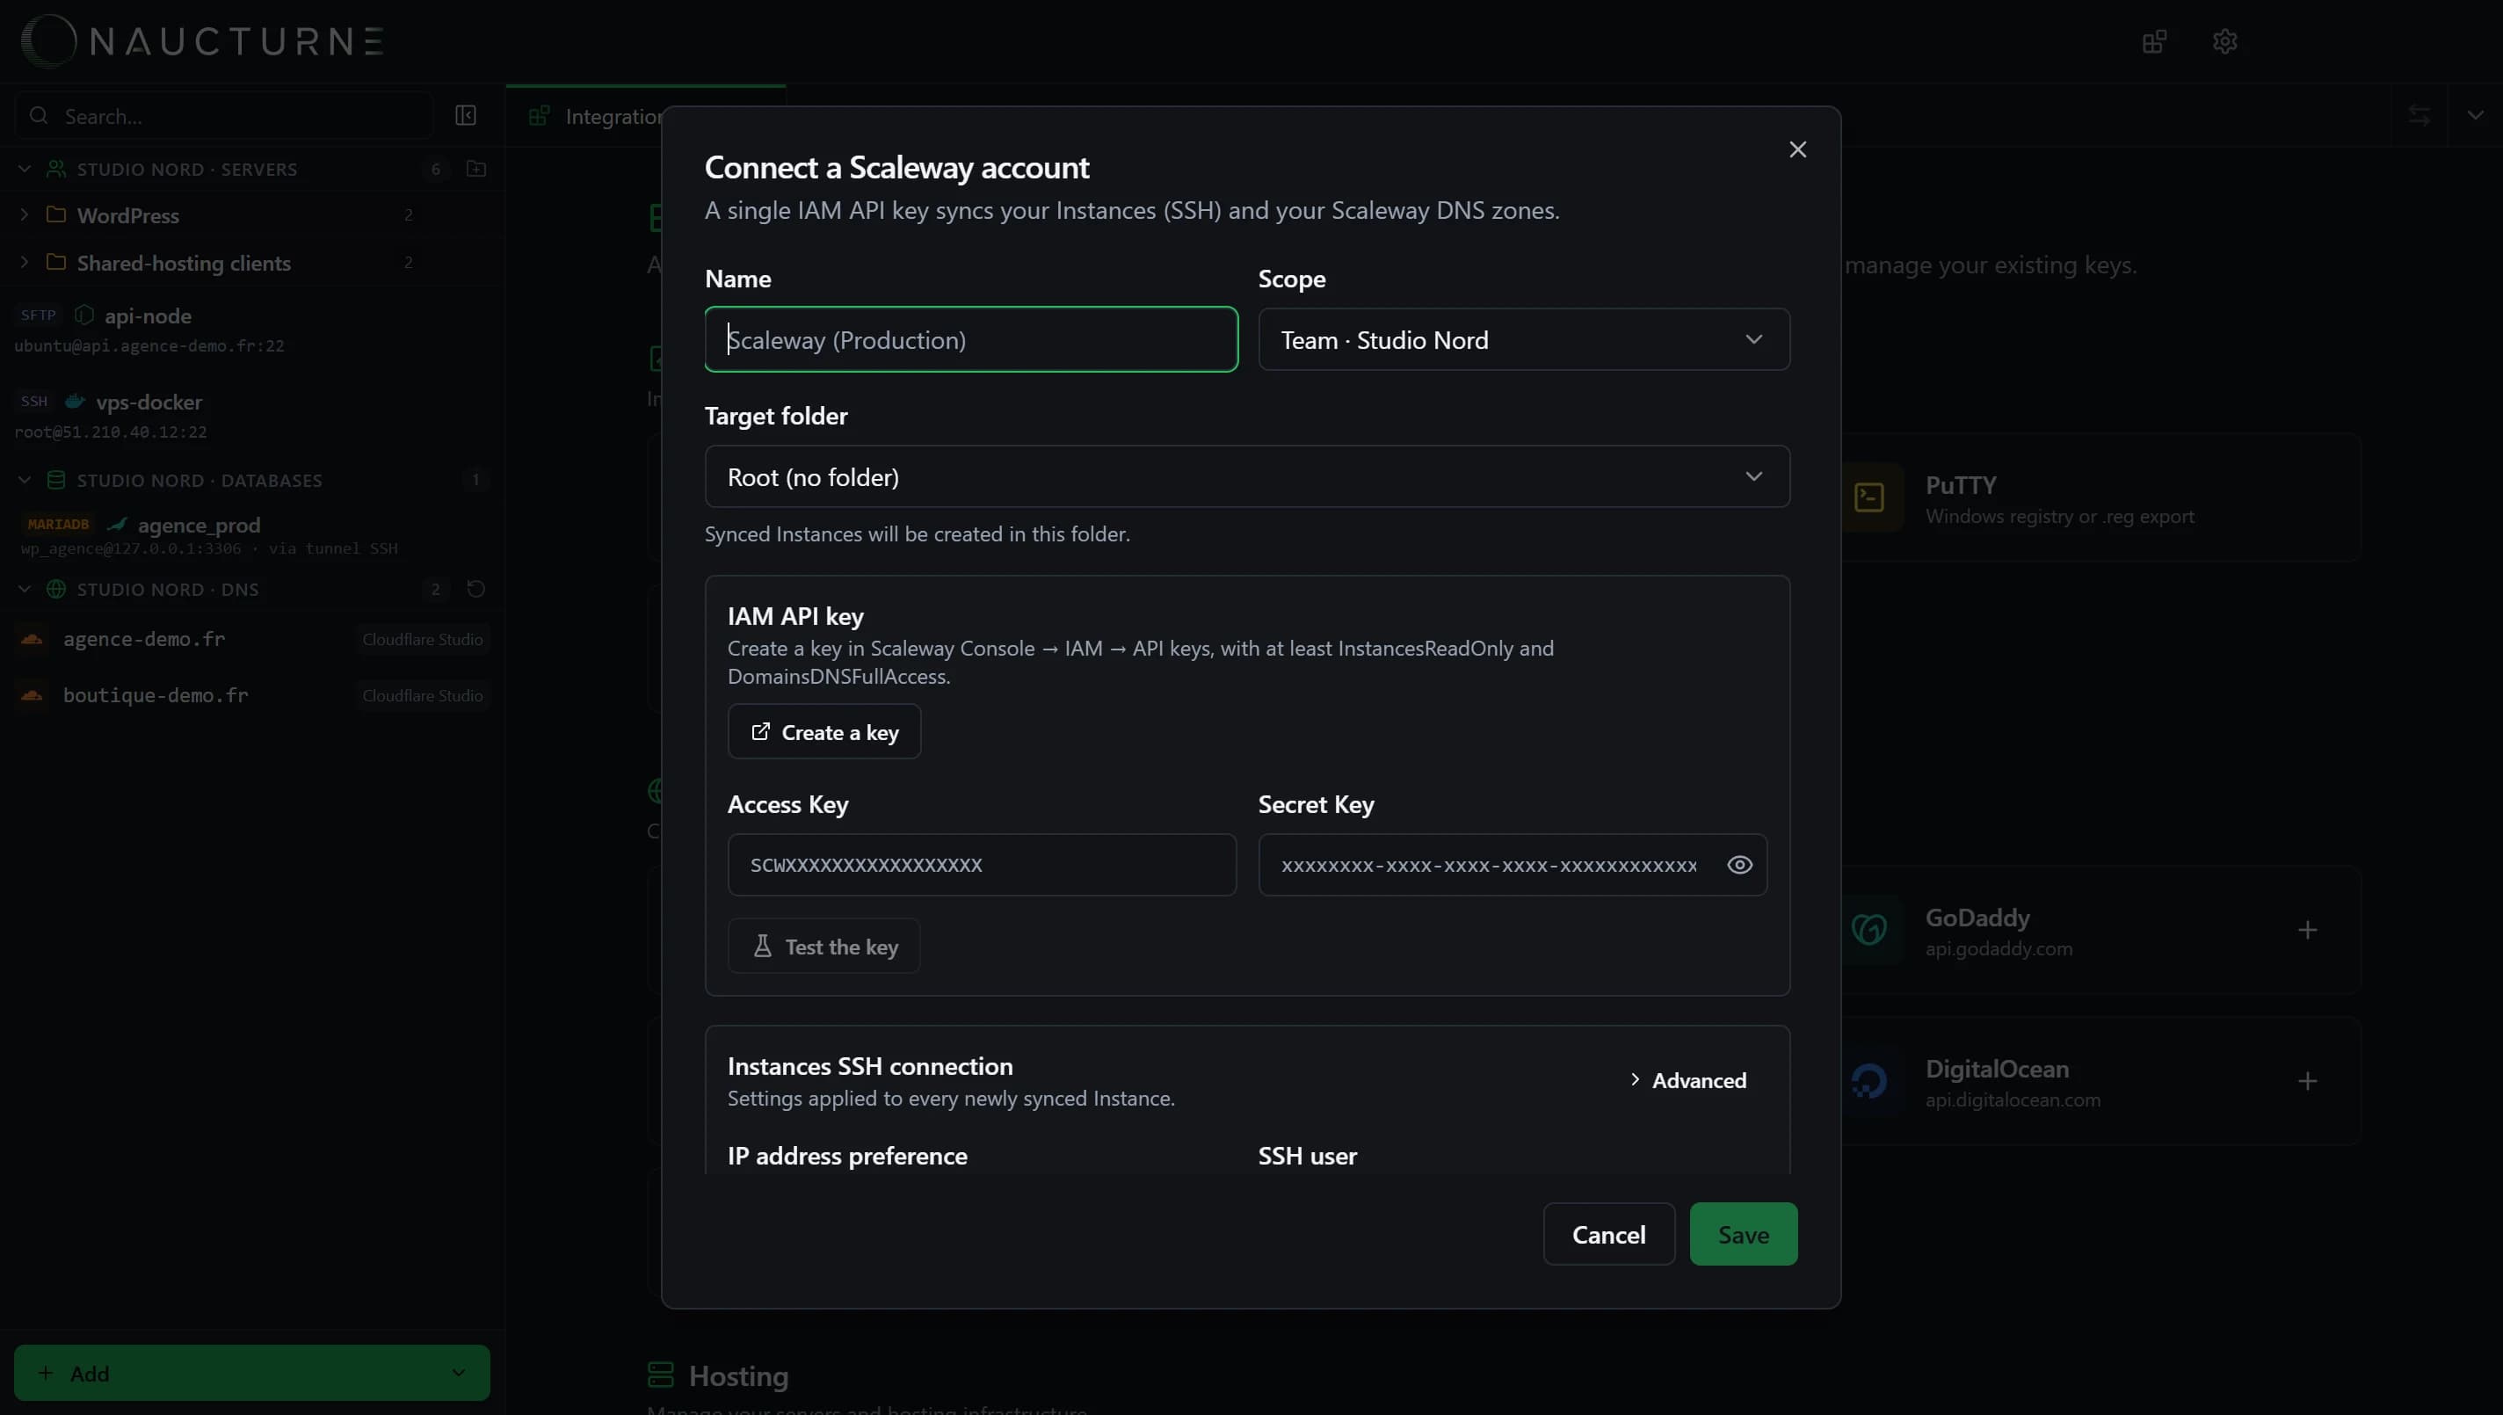Click the DigitalOcean logo icon

tap(1868, 1081)
